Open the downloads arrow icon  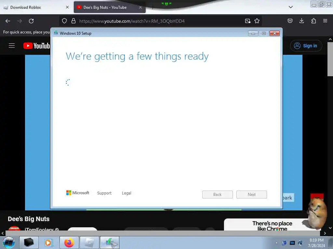(301, 21)
